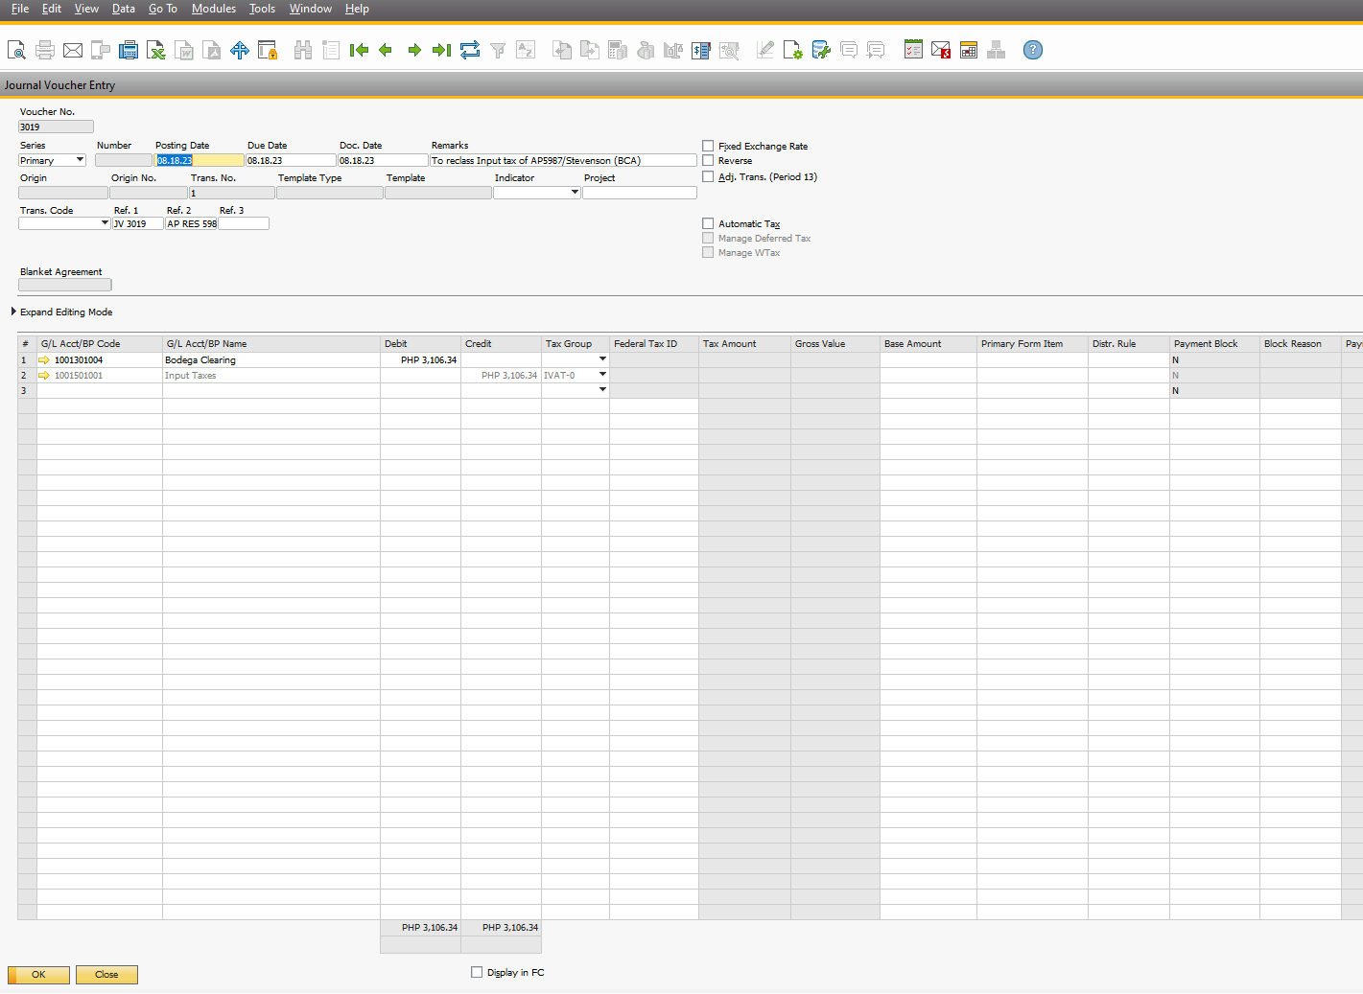Click the Find binoculars icon
The height and width of the screenshot is (994, 1363).
pyautogui.click(x=303, y=50)
